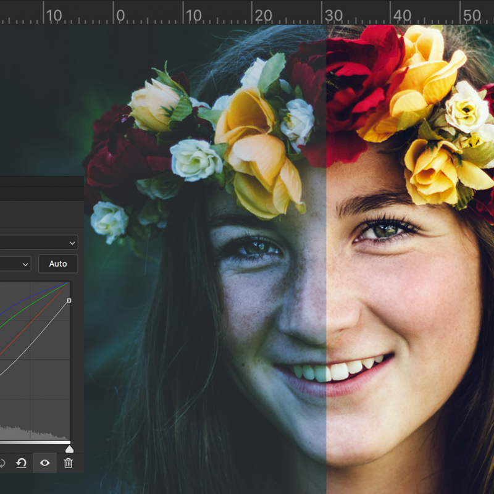Click the woman's eye on bright side
The height and width of the screenshot is (494, 494).
coord(384,231)
